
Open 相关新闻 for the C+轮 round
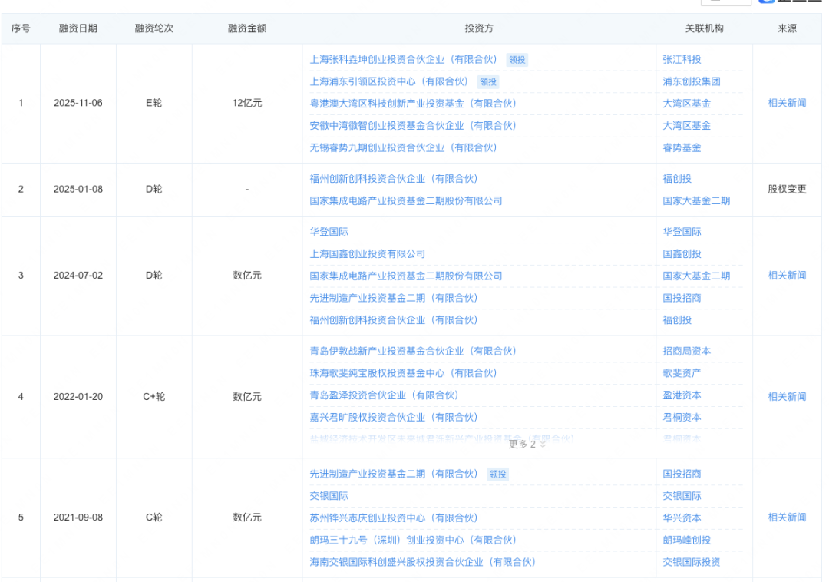[x=787, y=396]
